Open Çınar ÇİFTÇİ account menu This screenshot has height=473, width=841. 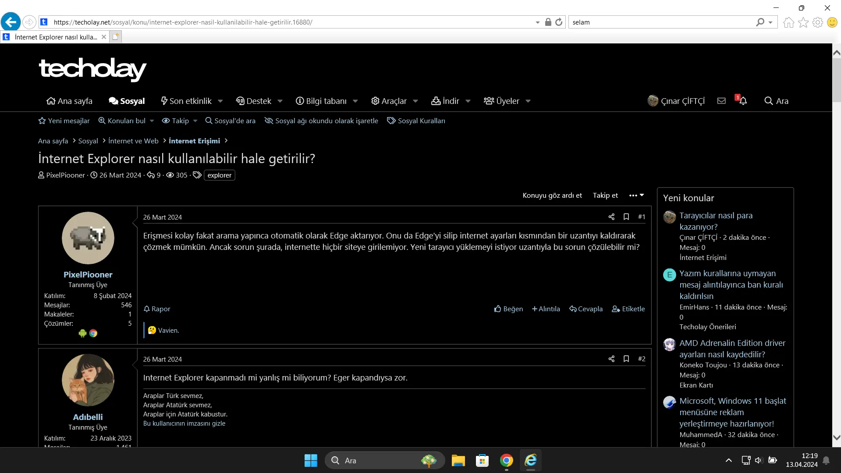click(x=676, y=101)
